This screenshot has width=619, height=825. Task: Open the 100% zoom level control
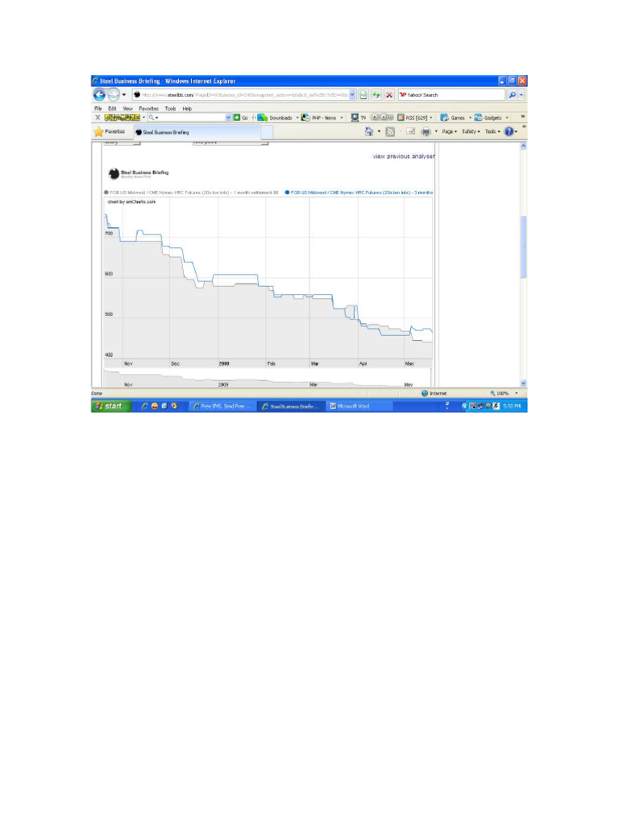click(504, 393)
